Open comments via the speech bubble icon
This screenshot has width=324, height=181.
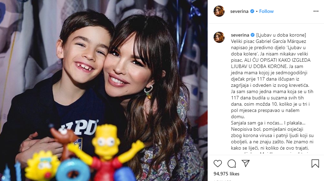tap(232, 164)
